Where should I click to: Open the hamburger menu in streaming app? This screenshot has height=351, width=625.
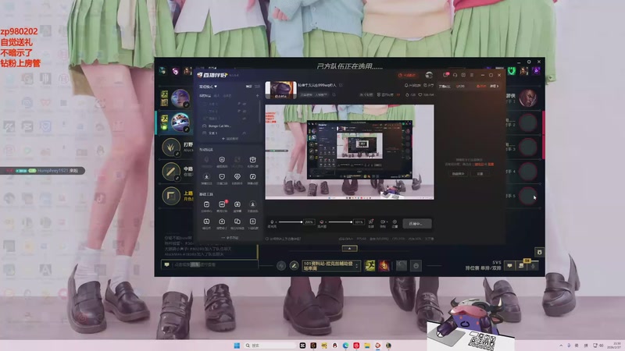(x=472, y=75)
